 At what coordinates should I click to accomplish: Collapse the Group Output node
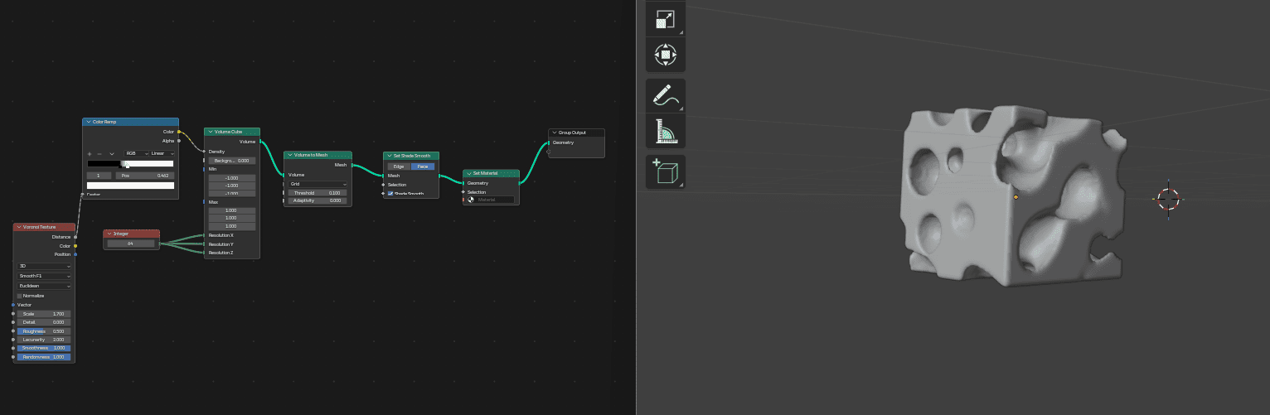(x=554, y=133)
